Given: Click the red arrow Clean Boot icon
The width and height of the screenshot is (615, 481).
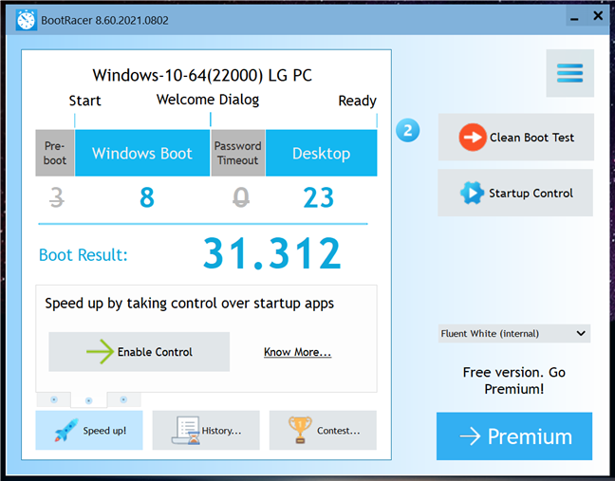Looking at the screenshot, I should pos(473,138).
